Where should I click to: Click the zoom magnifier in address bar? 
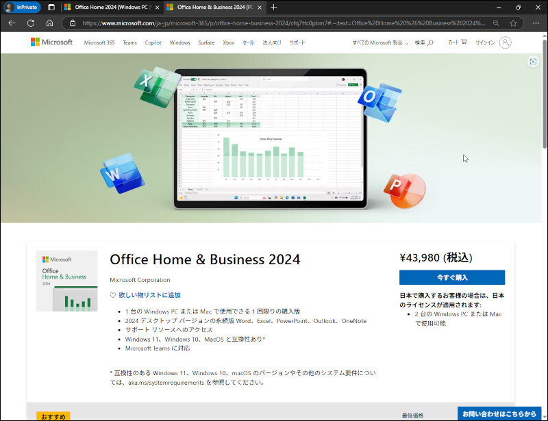(x=496, y=23)
